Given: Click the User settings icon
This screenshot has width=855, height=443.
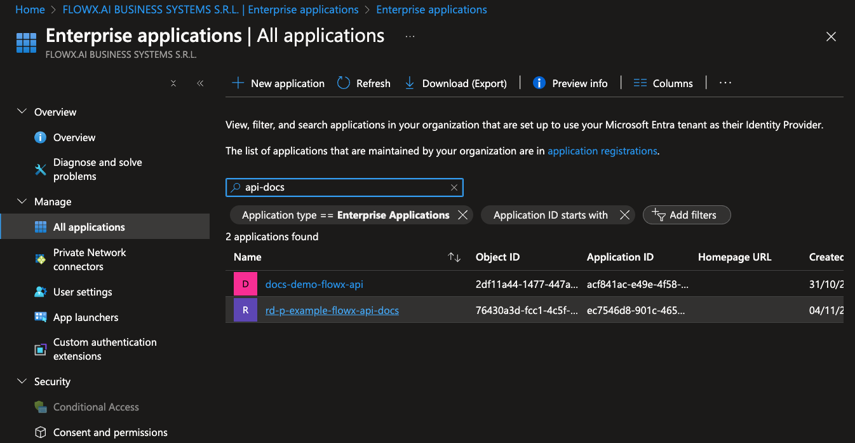Looking at the screenshot, I should point(41,292).
